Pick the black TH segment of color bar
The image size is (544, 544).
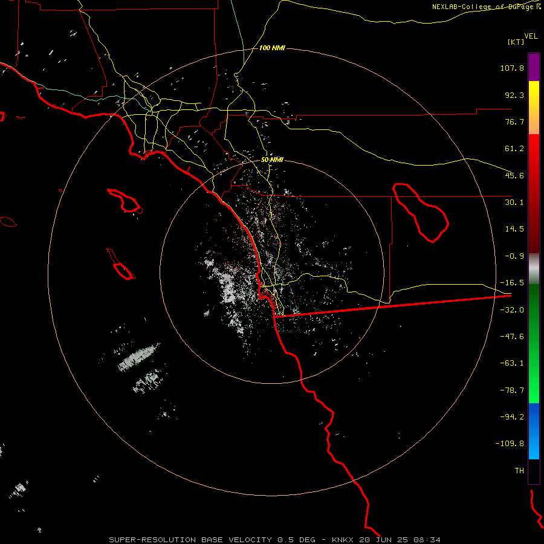coord(534,471)
